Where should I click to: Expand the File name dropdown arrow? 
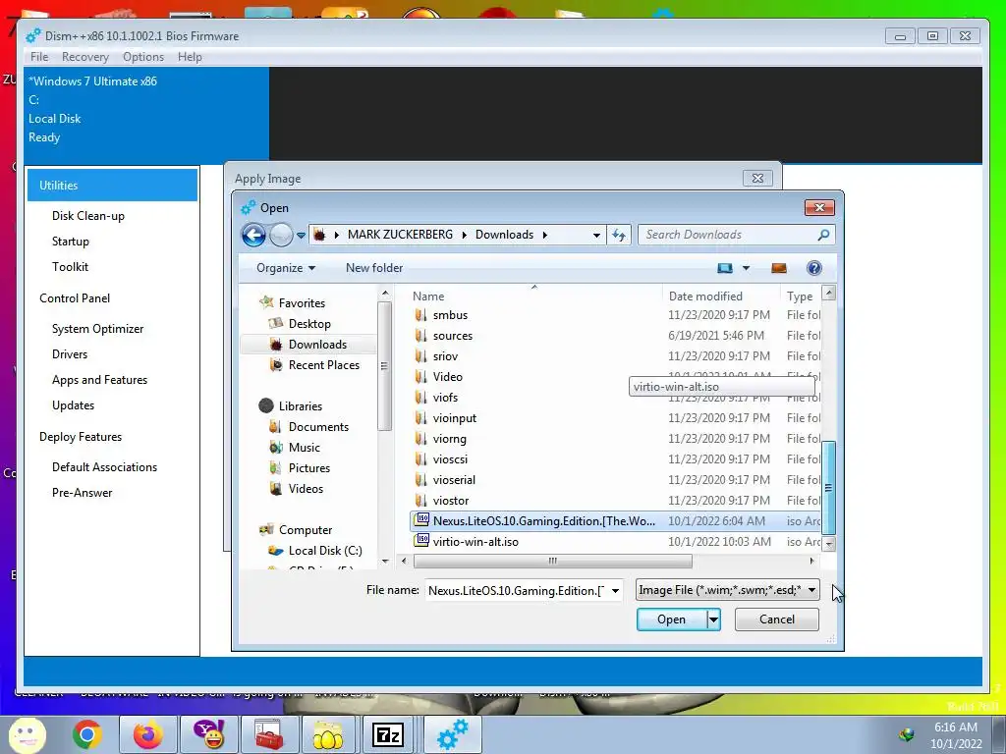click(615, 590)
